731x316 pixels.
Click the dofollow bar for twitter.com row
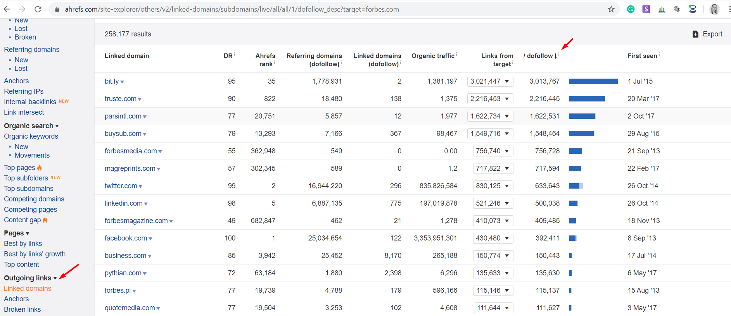[x=576, y=186]
